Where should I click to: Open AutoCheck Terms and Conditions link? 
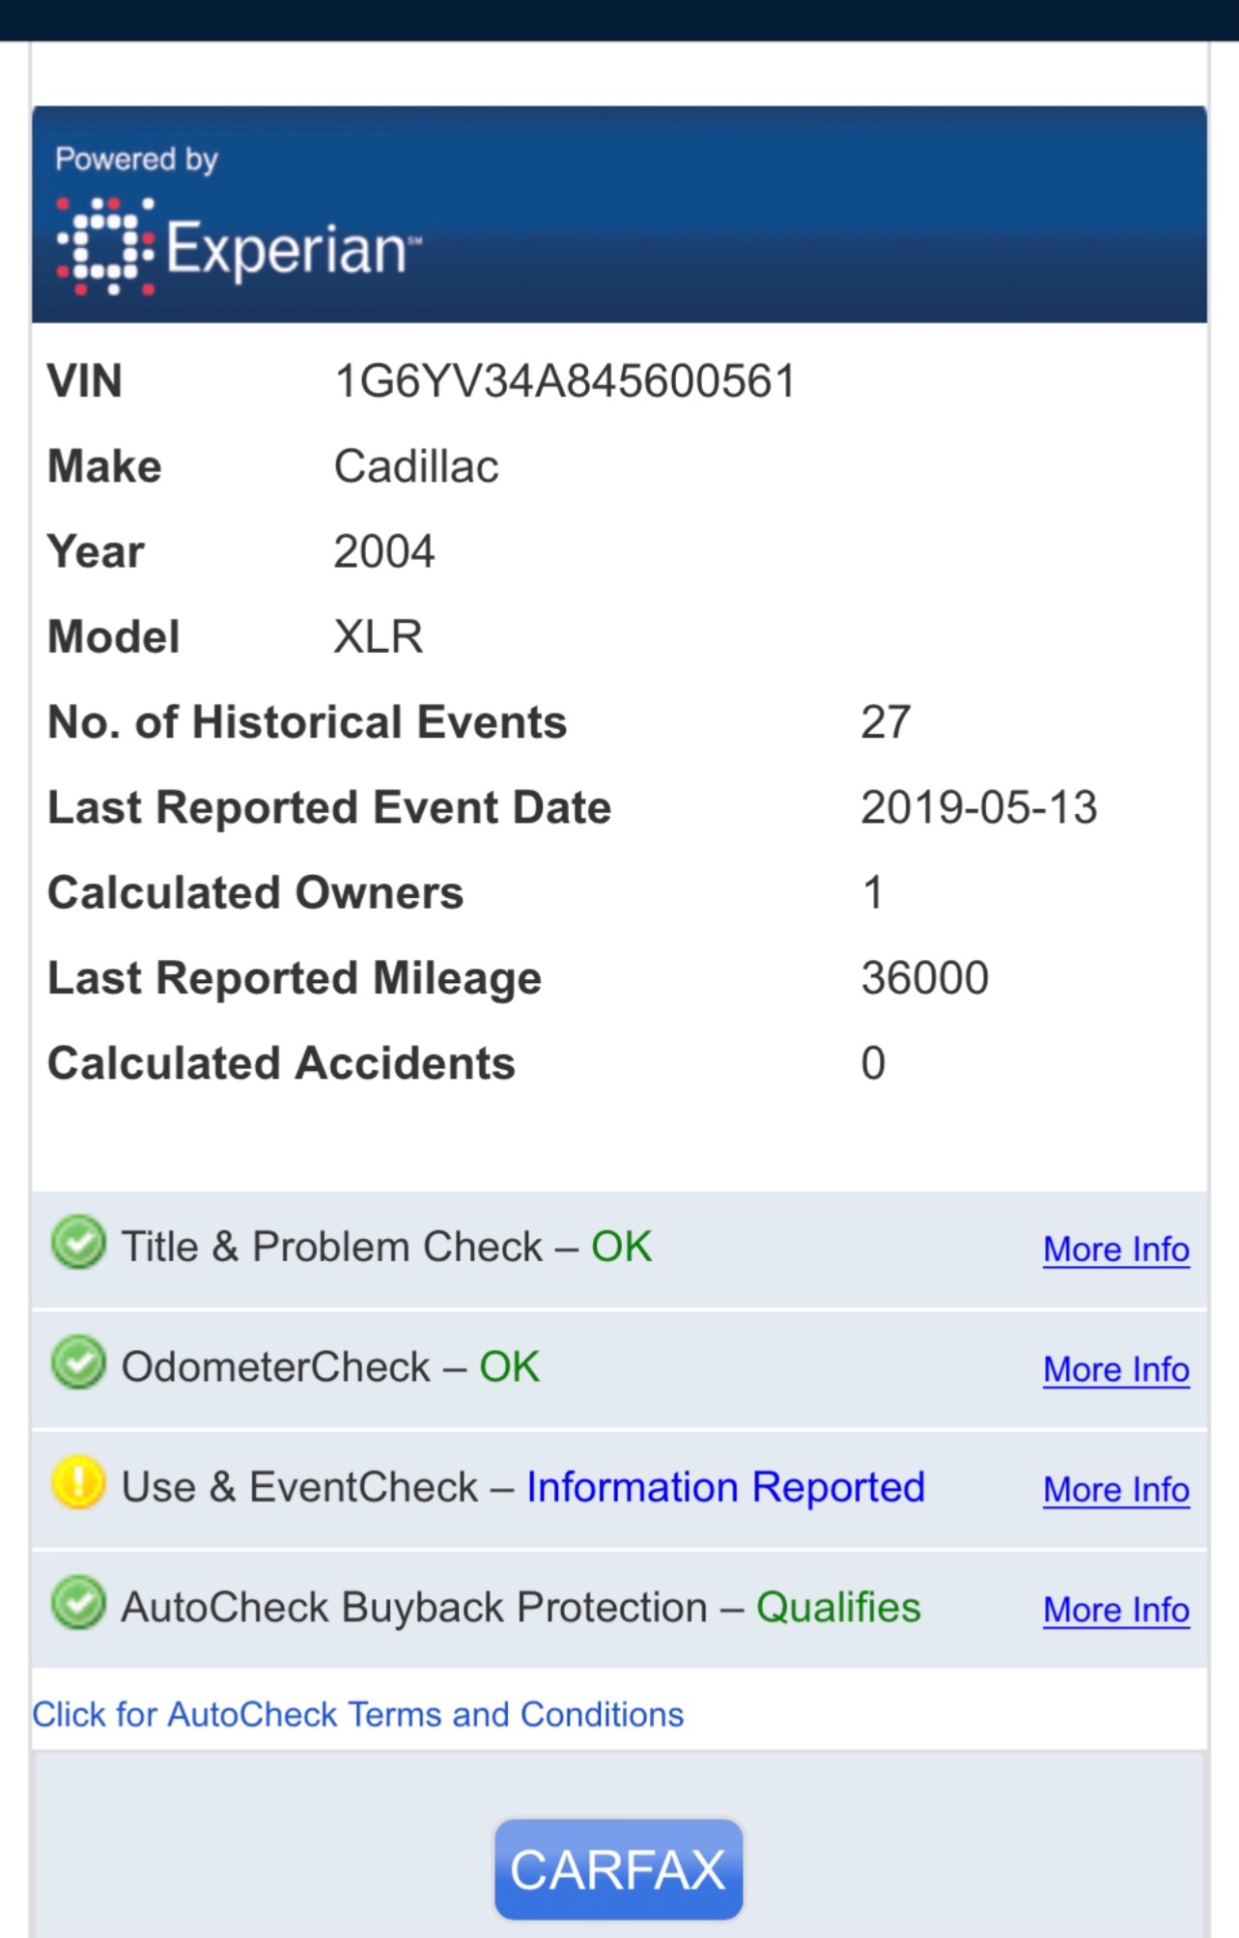tap(358, 1714)
